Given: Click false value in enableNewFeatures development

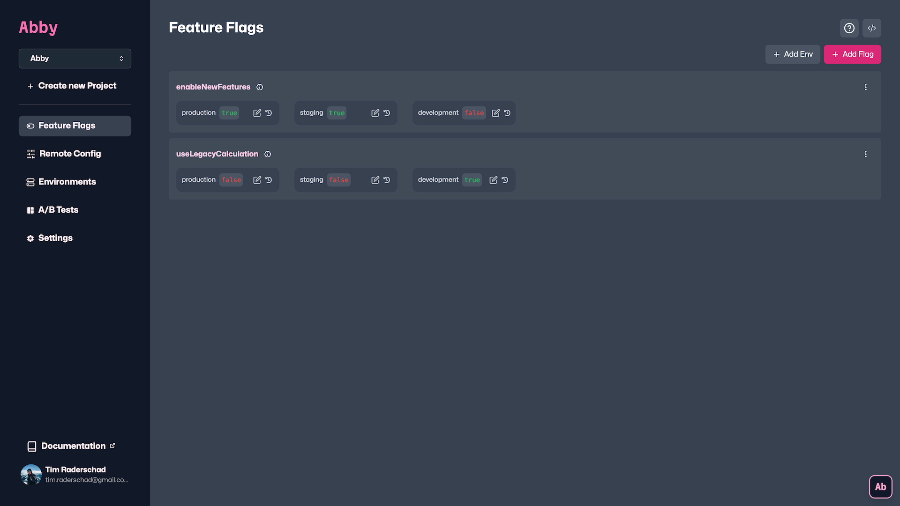Looking at the screenshot, I should pyautogui.click(x=474, y=113).
